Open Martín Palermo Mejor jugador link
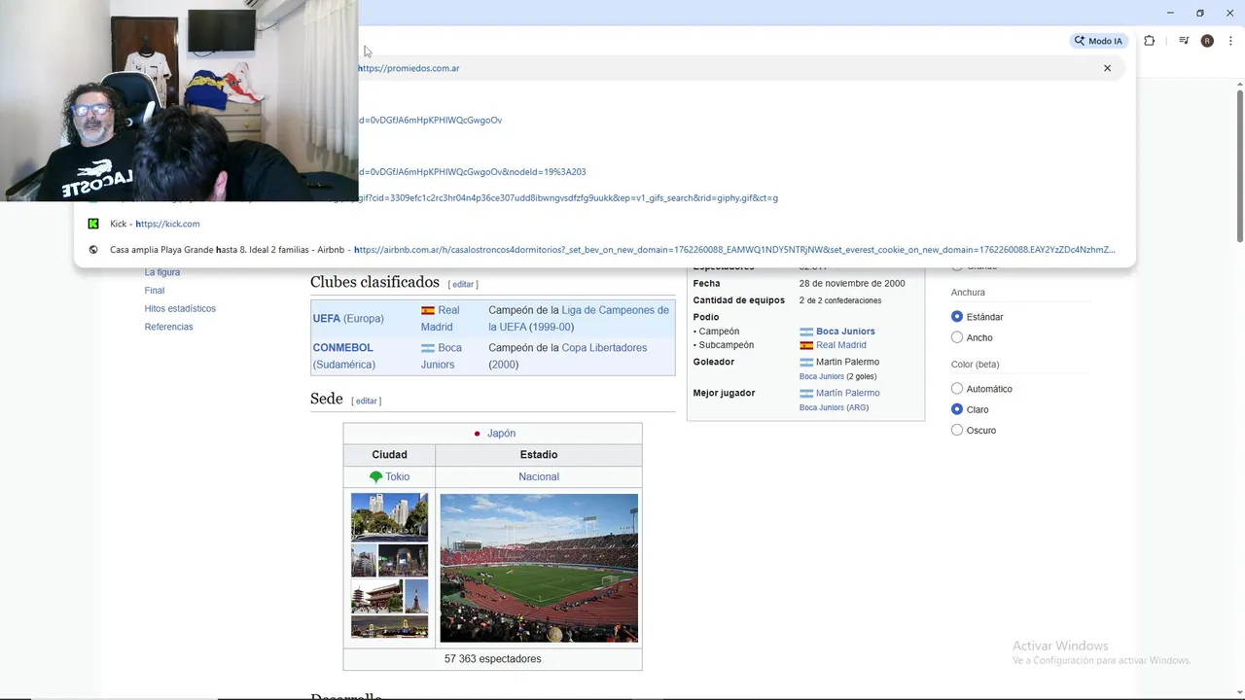The image size is (1245, 700). (848, 393)
